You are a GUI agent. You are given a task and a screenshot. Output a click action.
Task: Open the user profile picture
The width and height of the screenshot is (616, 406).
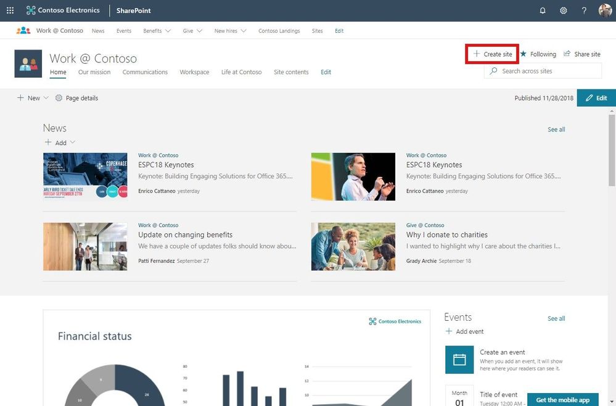click(x=605, y=10)
